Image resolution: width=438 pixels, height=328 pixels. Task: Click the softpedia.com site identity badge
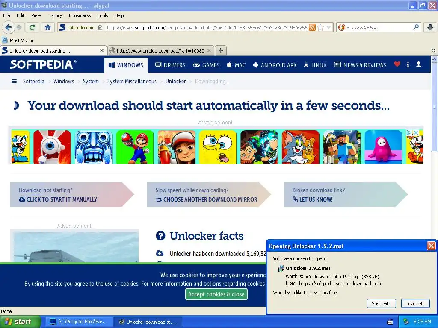click(x=81, y=27)
